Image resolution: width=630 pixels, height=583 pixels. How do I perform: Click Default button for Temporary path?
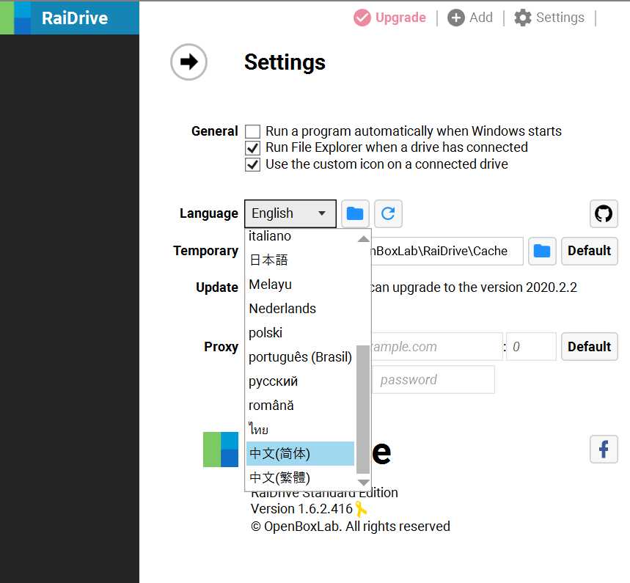pyautogui.click(x=590, y=251)
